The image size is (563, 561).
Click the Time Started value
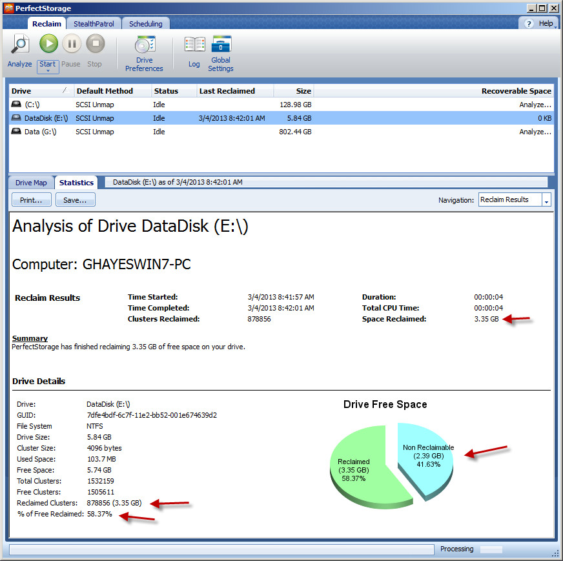(281, 297)
